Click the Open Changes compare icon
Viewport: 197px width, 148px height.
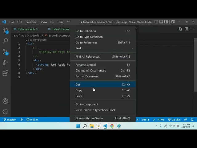(x=180, y=29)
